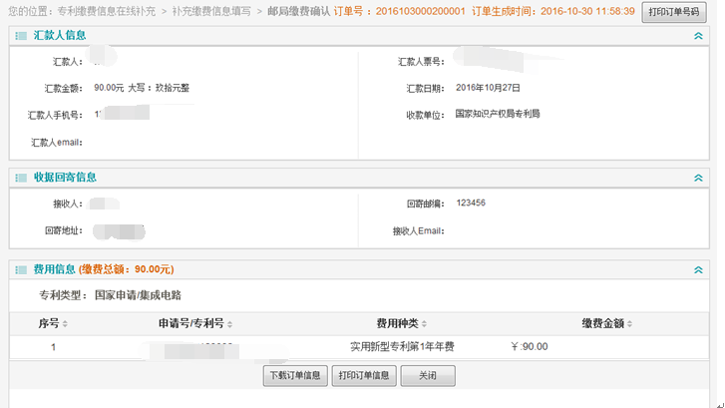Click 收据回寄信息 section title

click(x=65, y=178)
